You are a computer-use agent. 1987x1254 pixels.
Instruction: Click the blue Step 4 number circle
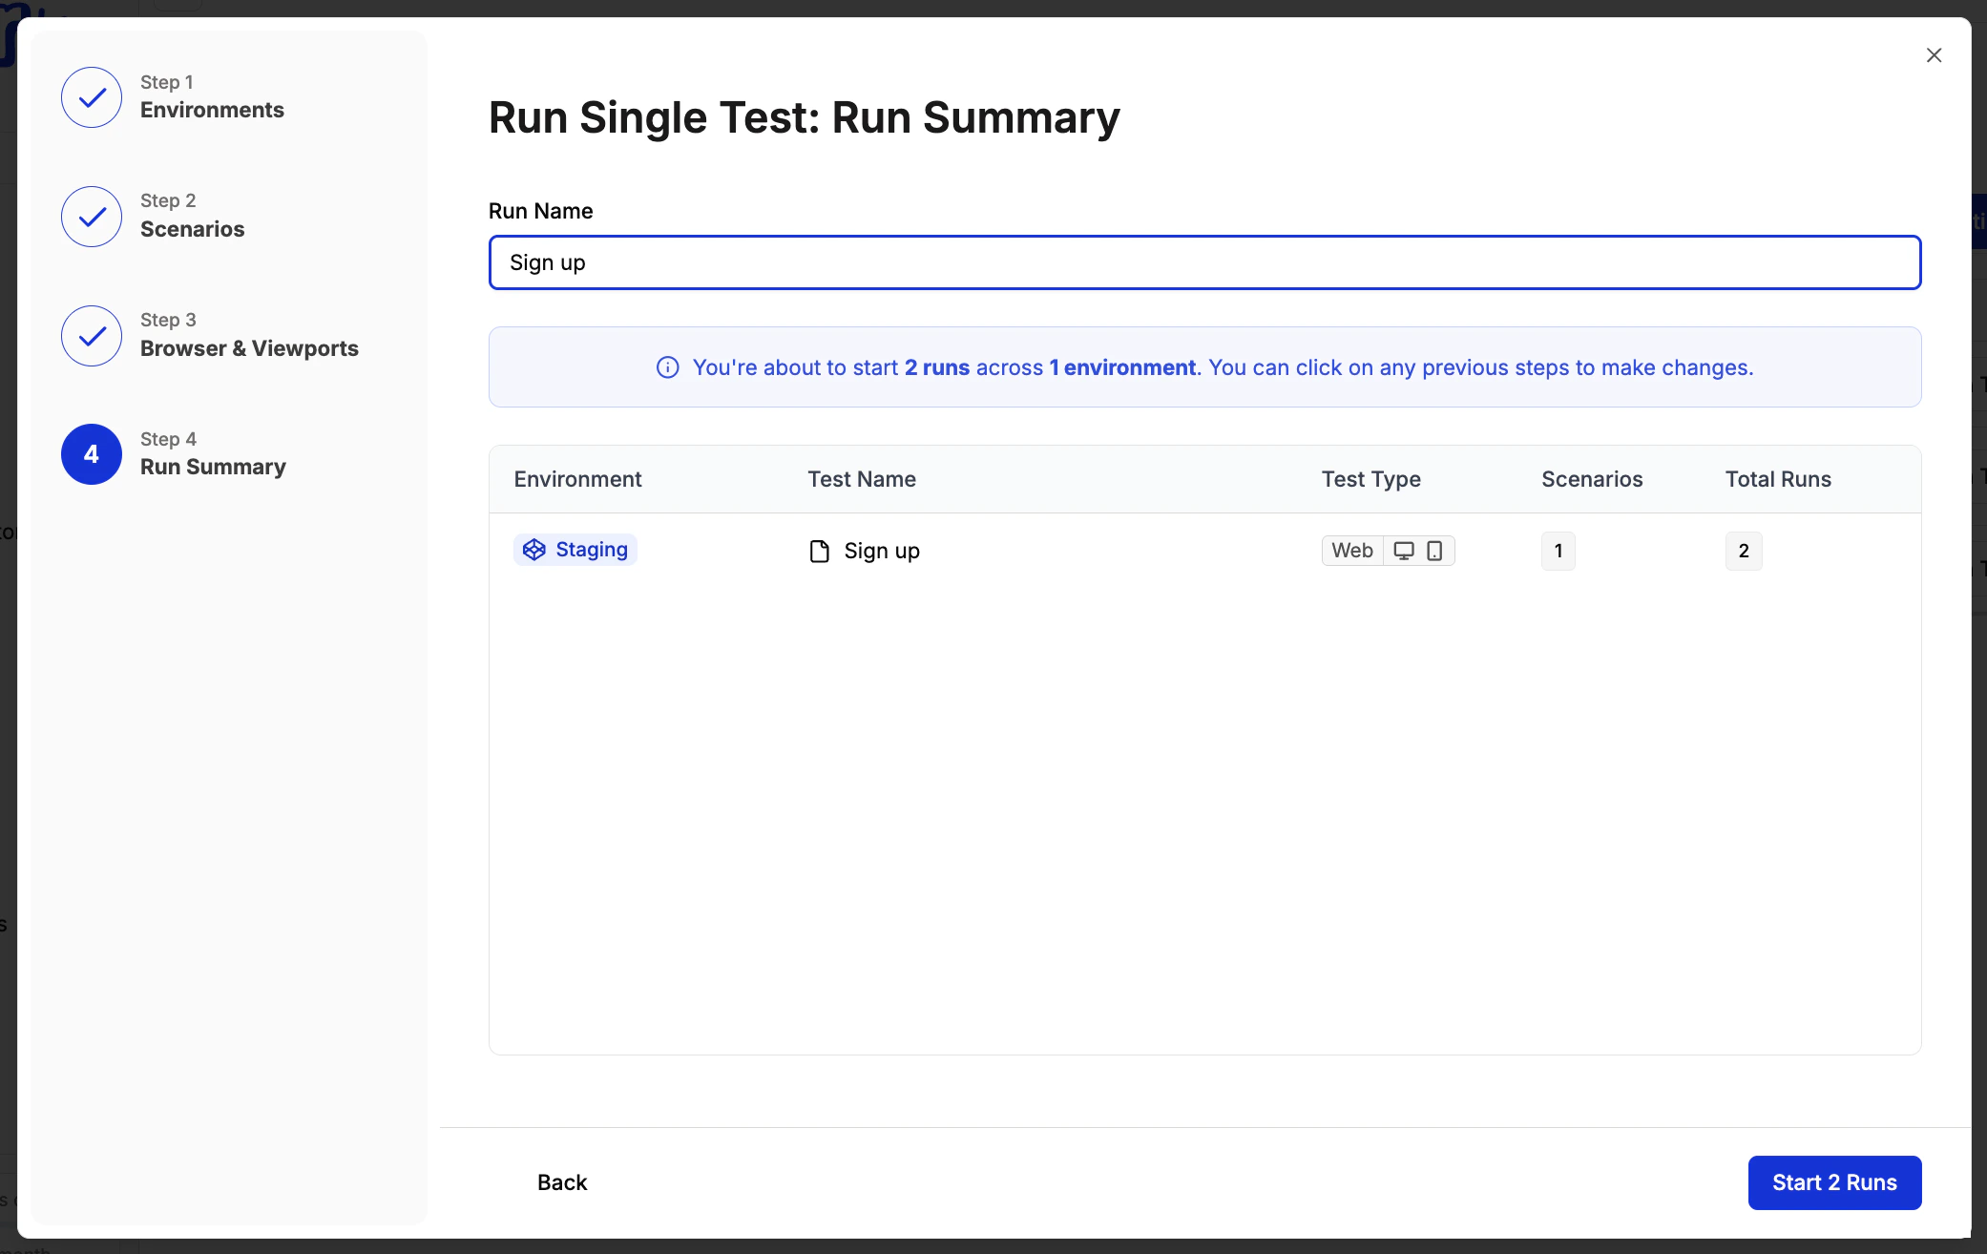tap(90, 454)
